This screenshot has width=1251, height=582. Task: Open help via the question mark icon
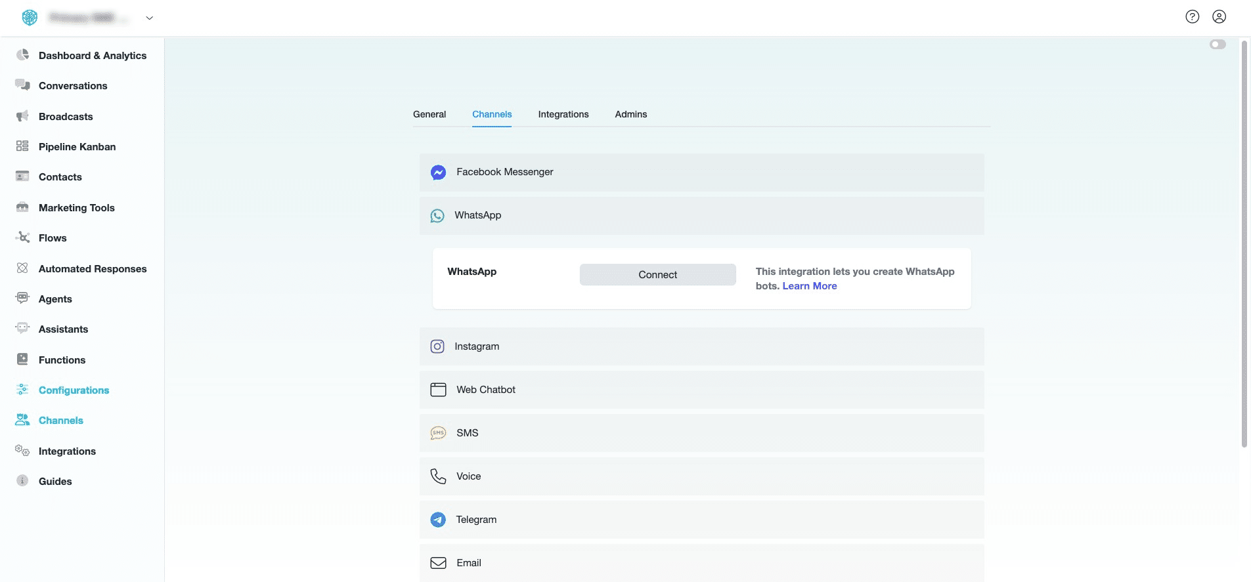[x=1193, y=17]
